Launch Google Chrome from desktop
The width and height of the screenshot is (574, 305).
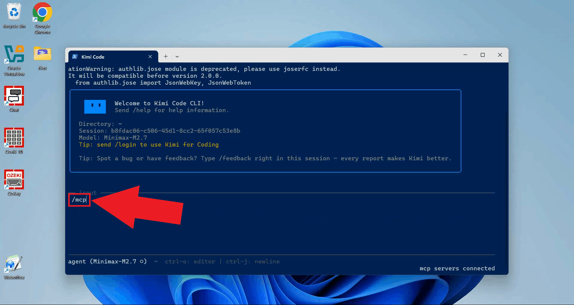coord(42,18)
